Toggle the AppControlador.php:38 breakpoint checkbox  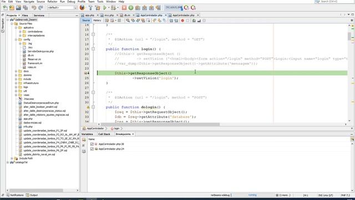click(92, 144)
